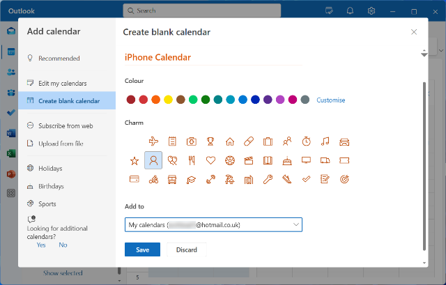This screenshot has width=446, height=285.
Task: Close the Add calendar dialog
Action: click(414, 32)
